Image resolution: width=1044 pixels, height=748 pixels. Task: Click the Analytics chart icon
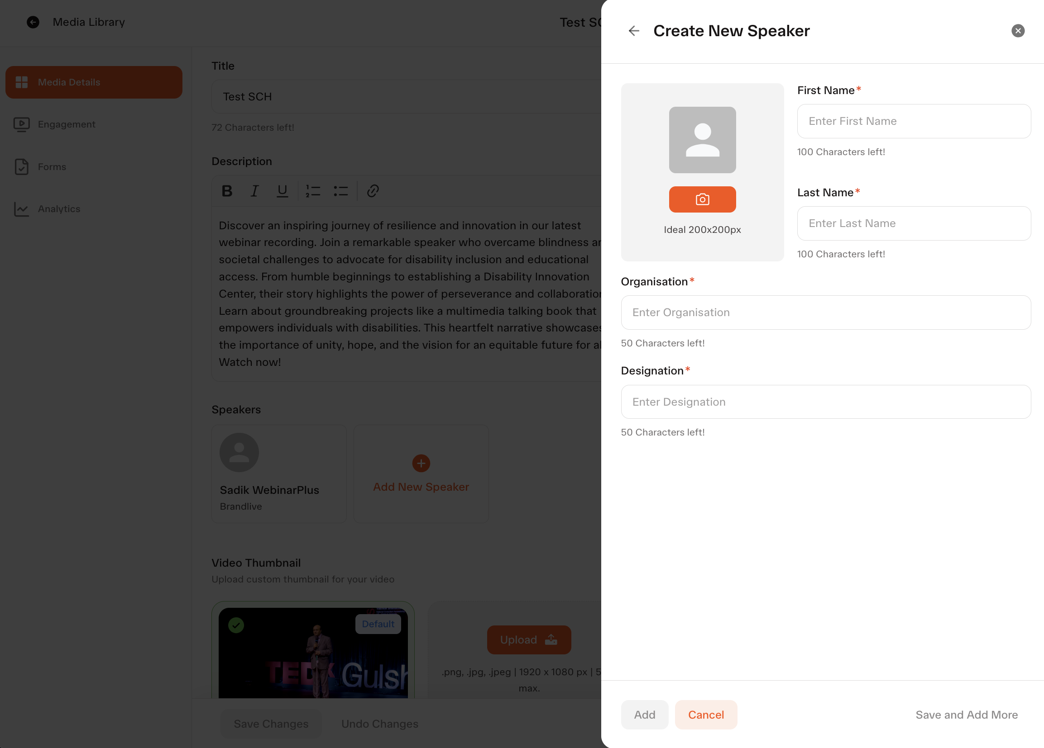tap(22, 209)
